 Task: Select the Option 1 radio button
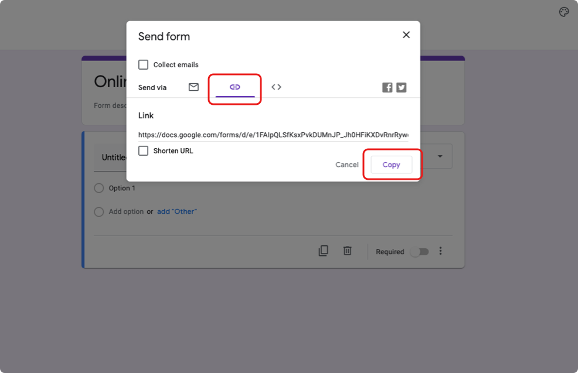pyautogui.click(x=99, y=188)
